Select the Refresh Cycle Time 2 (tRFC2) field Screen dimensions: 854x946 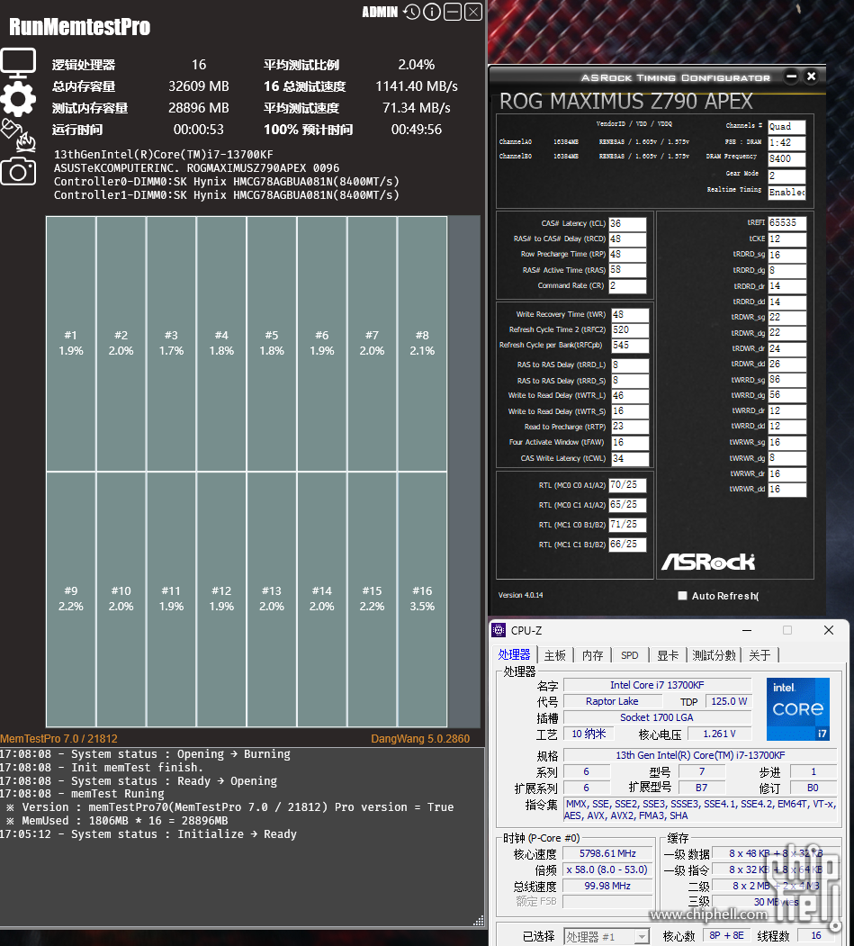630,330
